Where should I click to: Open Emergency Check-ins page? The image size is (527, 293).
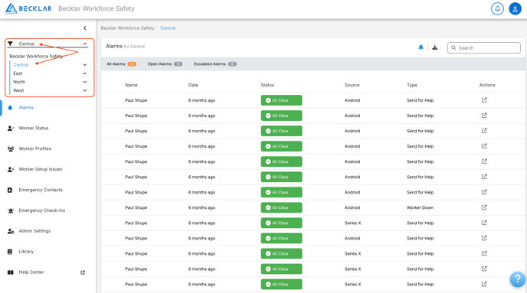click(42, 210)
